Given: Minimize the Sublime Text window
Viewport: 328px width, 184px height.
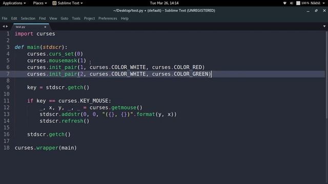Looking at the screenshot, I should click(x=308, y=11).
